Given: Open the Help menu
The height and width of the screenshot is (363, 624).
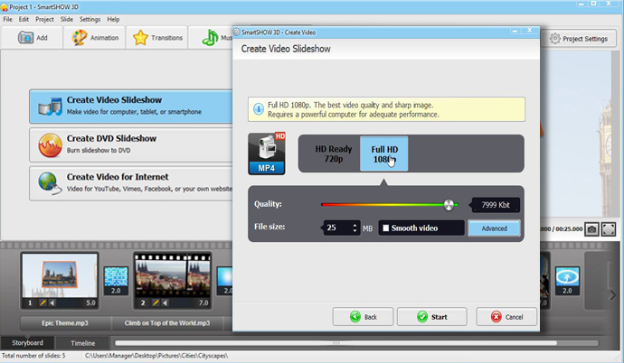Looking at the screenshot, I should pyautogui.click(x=113, y=19).
